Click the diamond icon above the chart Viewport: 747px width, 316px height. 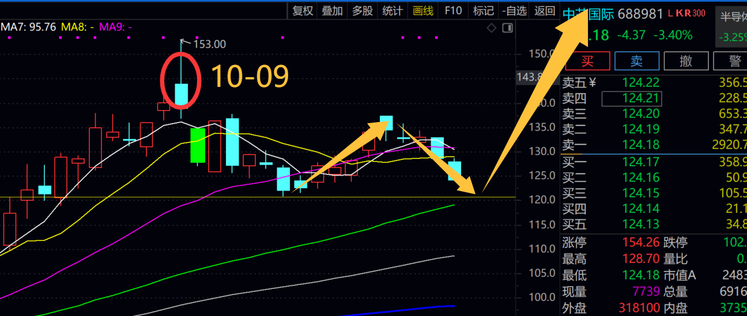(x=491, y=28)
